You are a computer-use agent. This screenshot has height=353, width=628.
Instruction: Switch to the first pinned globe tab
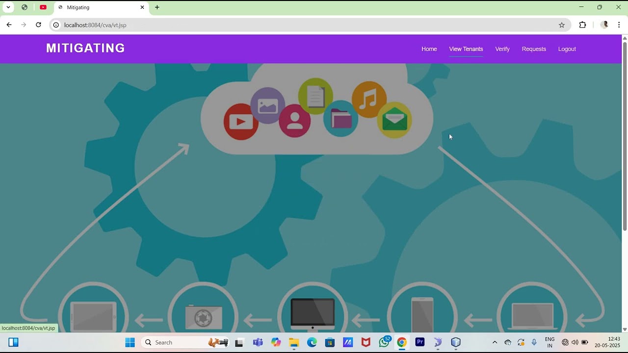coord(25,7)
